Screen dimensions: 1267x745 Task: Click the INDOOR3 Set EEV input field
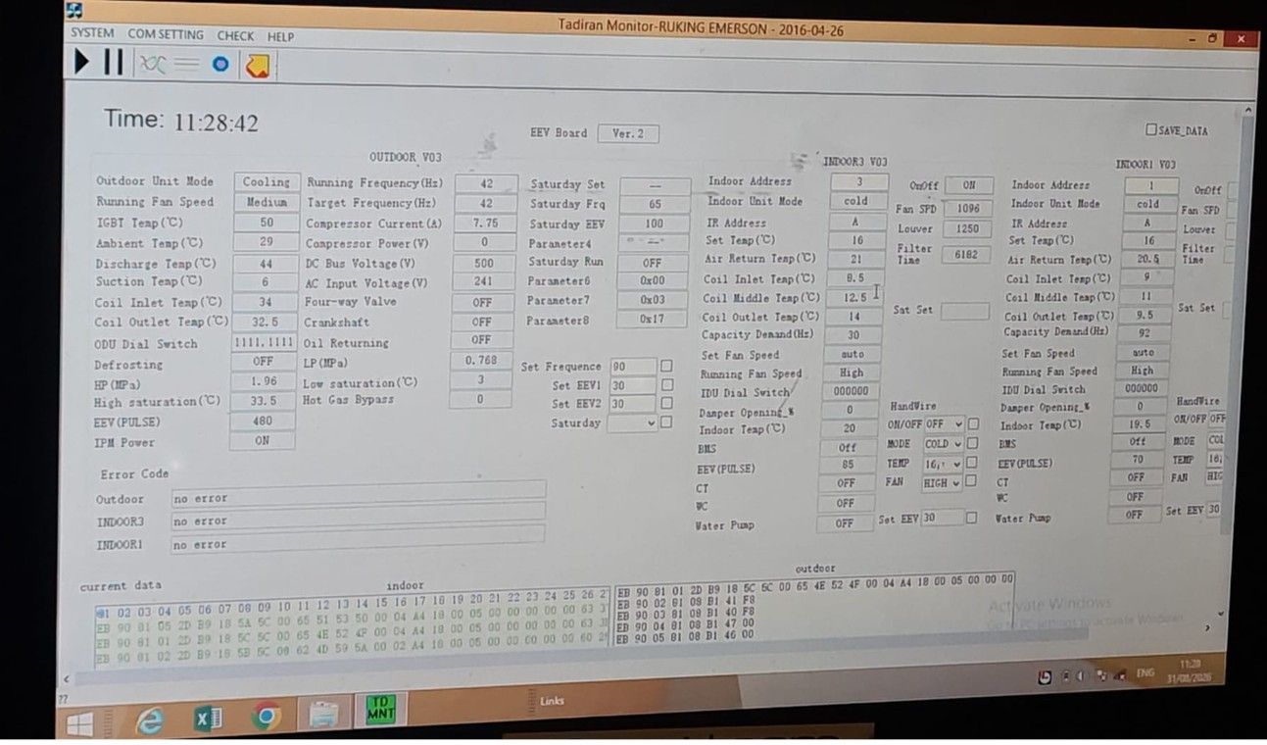click(x=942, y=518)
